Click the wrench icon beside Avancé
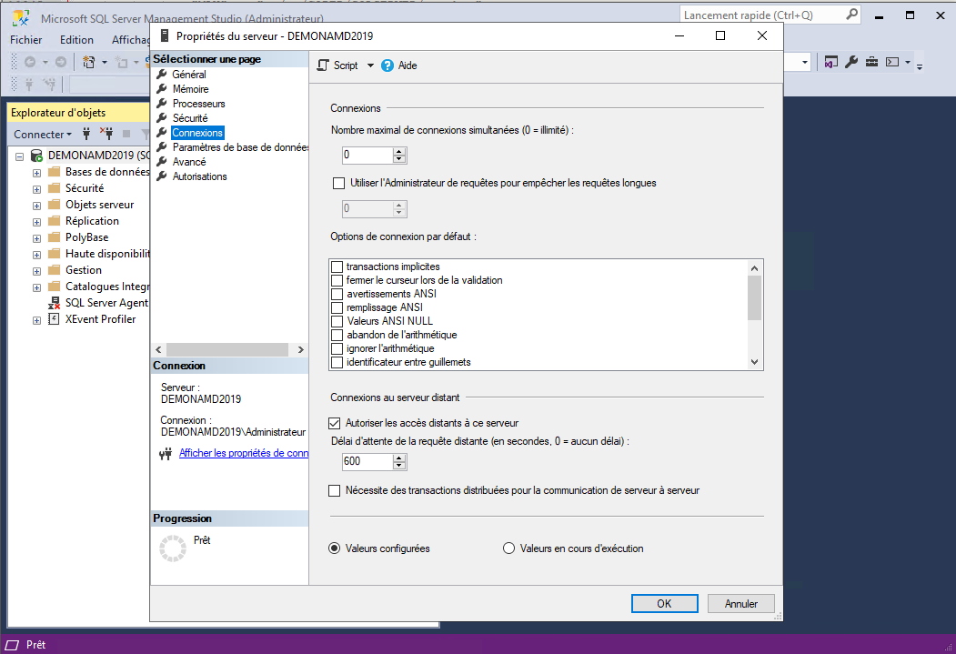This screenshot has height=654, width=956. [162, 162]
